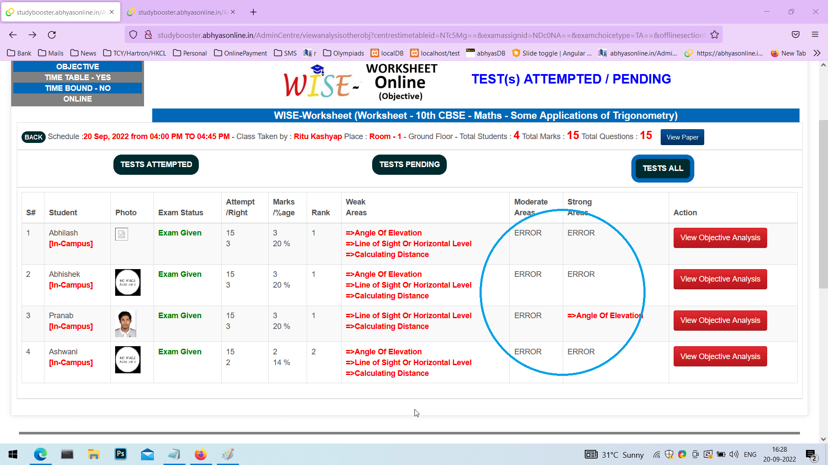The image size is (828, 465).
Task: Bookmark this page with the star icon
Action: [715, 35]
